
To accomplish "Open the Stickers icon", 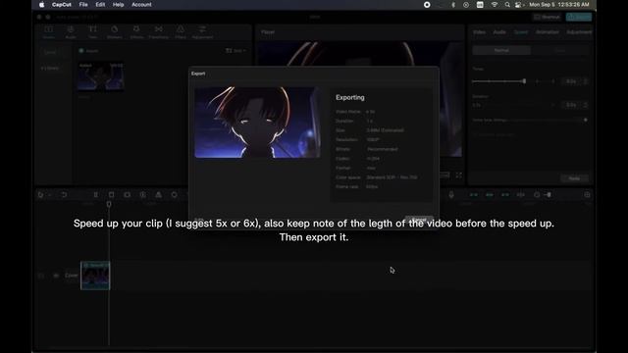I will pyautogui.click(x=115, y=32).
